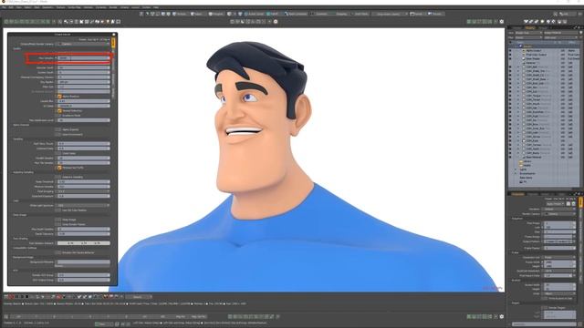Click the Max Depth Samples field
584x328 pixels.
tap(83, 229)
